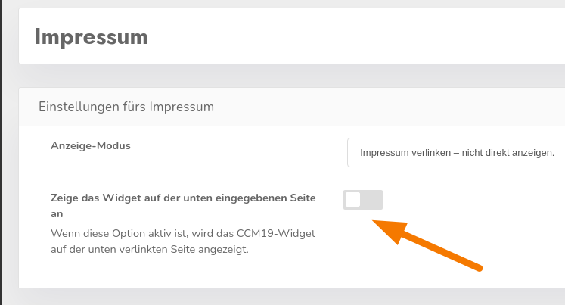This screenshot has width=565, height=305.
Task: Click the white knob of the widget switch
Action: coord(353,199)
